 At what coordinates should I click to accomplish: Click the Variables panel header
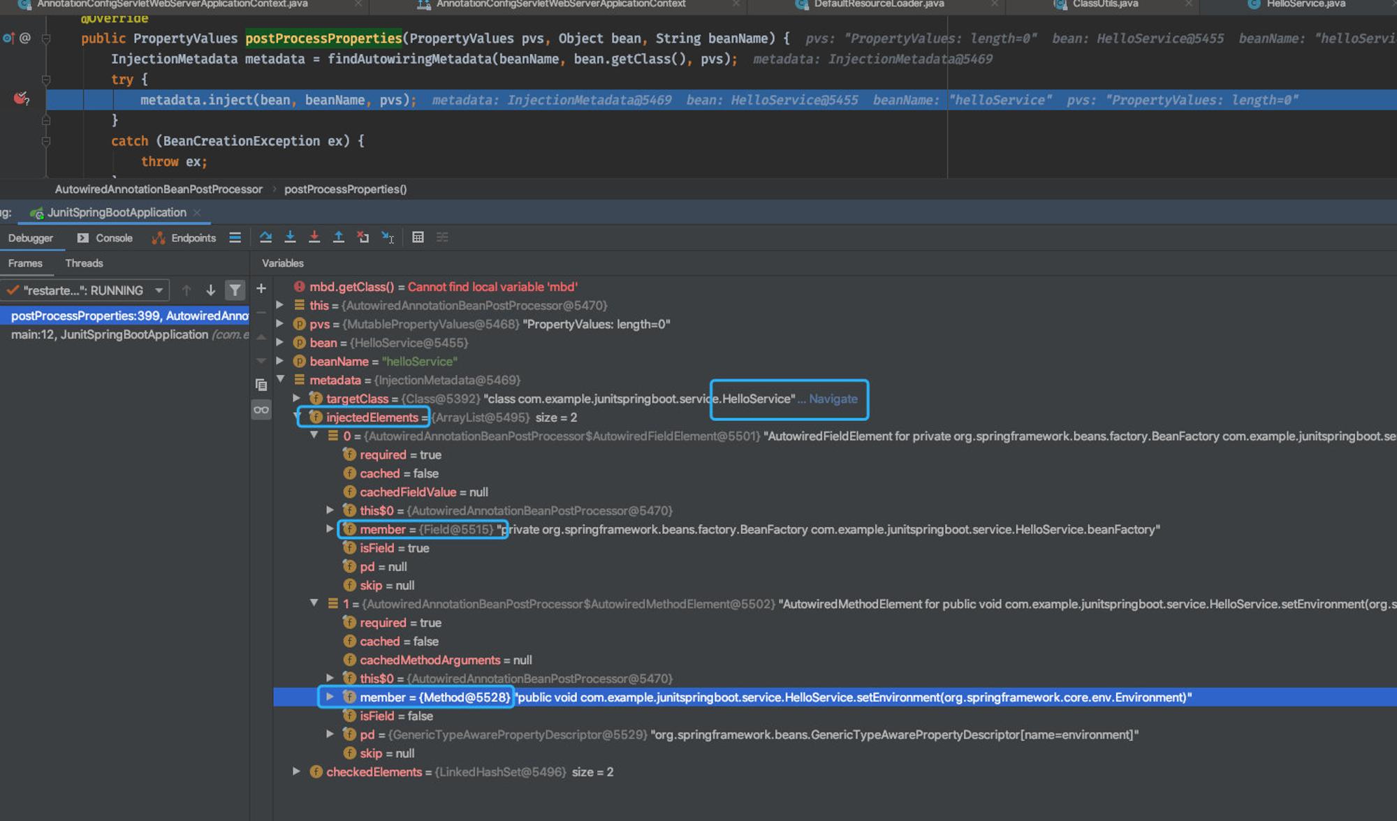pyautogui.click(x=283, y=263)
